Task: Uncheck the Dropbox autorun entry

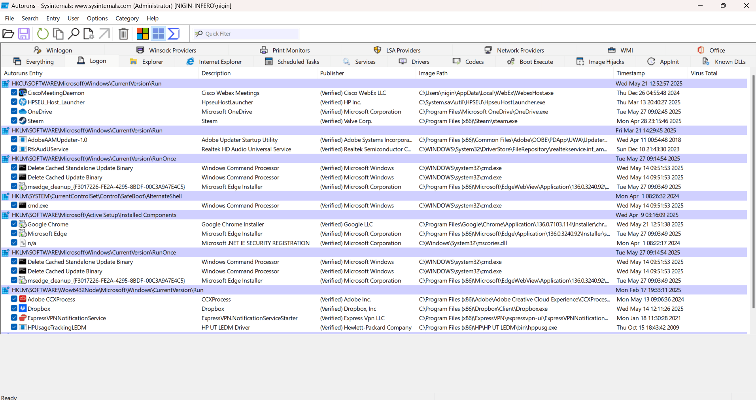Action: point(14,308)
